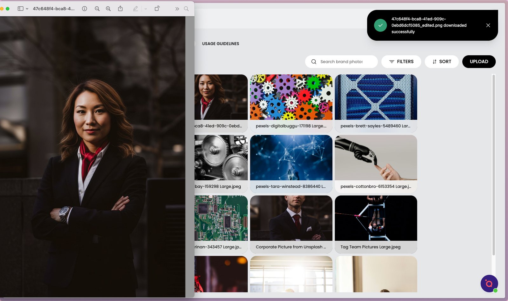The height and width of the screenshot is (301, 508).
Task: Click the Preview toolbar search icon
Action: click(x=186, y=9)
